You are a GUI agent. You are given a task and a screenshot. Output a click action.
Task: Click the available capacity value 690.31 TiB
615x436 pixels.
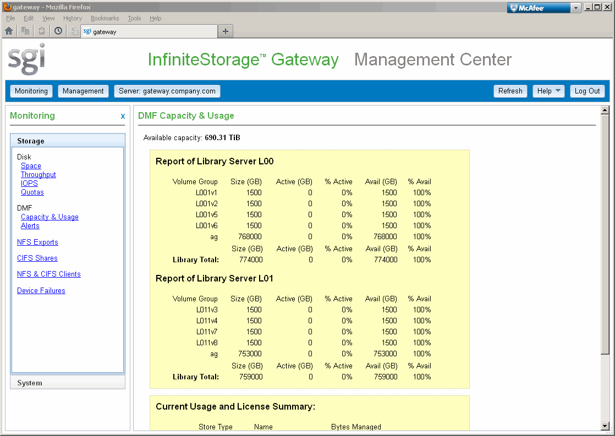tap(222, 137)
